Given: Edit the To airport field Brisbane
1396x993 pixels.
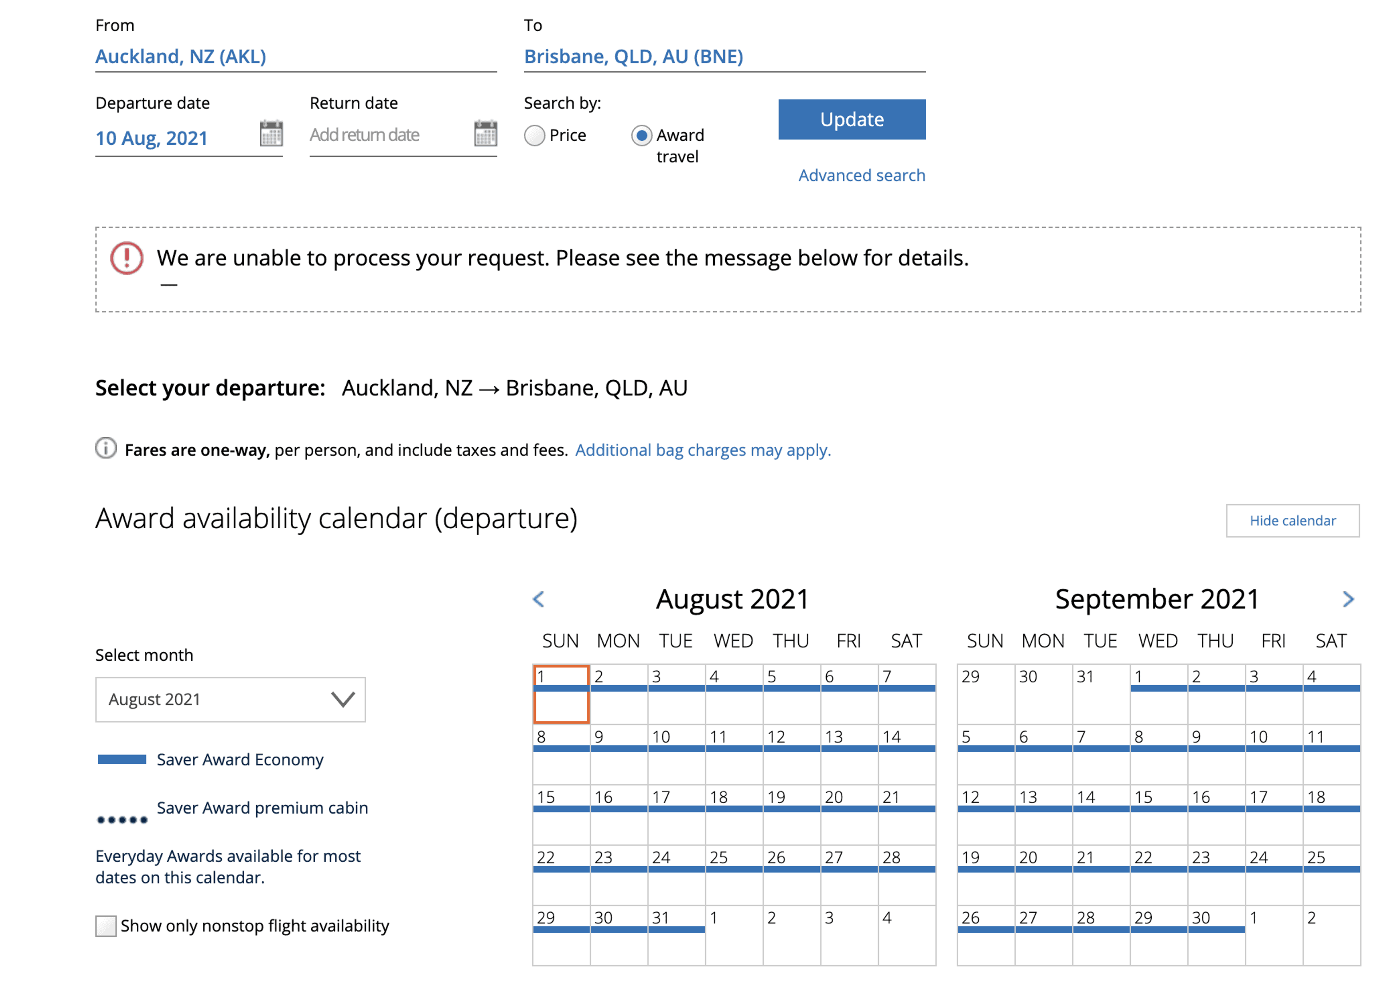Looking at the screenshot, I should pyautogui.click(x=724, y=57).
